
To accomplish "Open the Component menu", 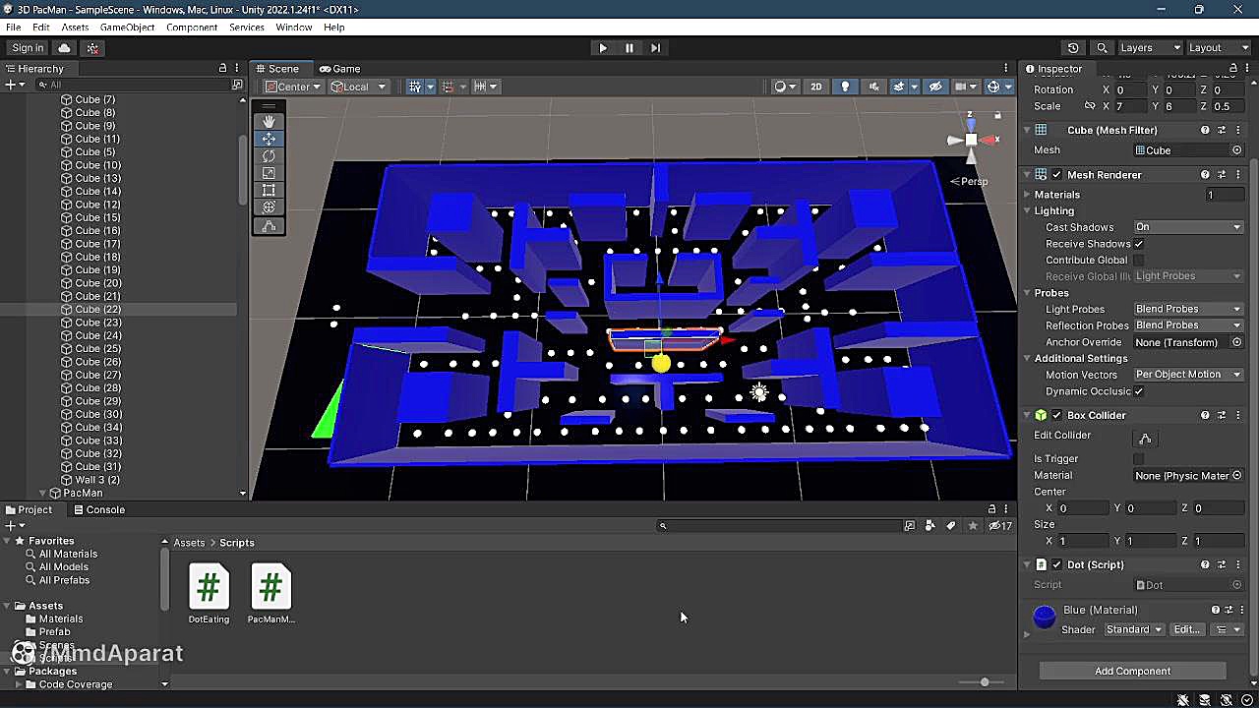I will pos(192,28).
